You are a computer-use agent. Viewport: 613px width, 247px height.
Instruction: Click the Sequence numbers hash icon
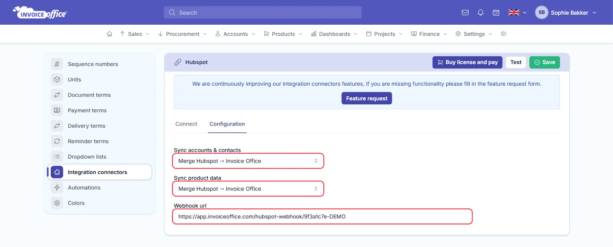(x=57, y=64)
